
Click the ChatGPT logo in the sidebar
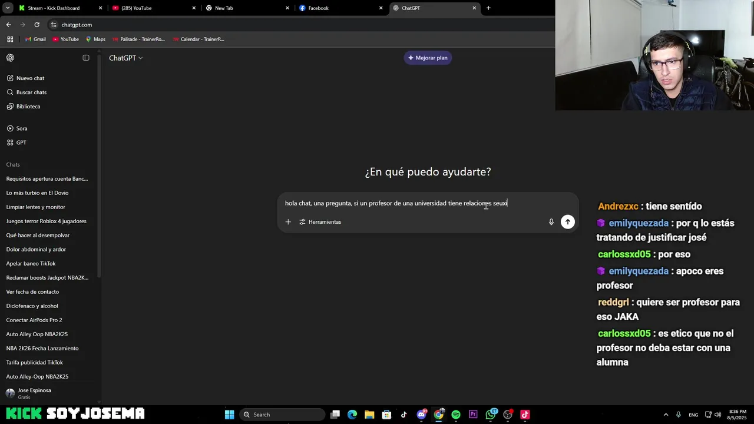tap(10, 58)
